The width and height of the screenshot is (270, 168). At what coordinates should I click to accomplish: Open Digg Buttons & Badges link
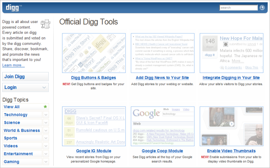click(94, 77)
